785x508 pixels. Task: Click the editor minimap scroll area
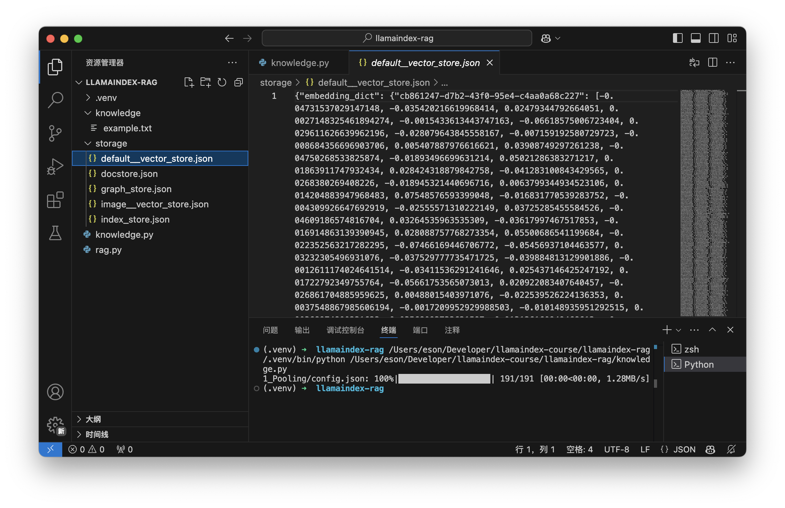704,203
